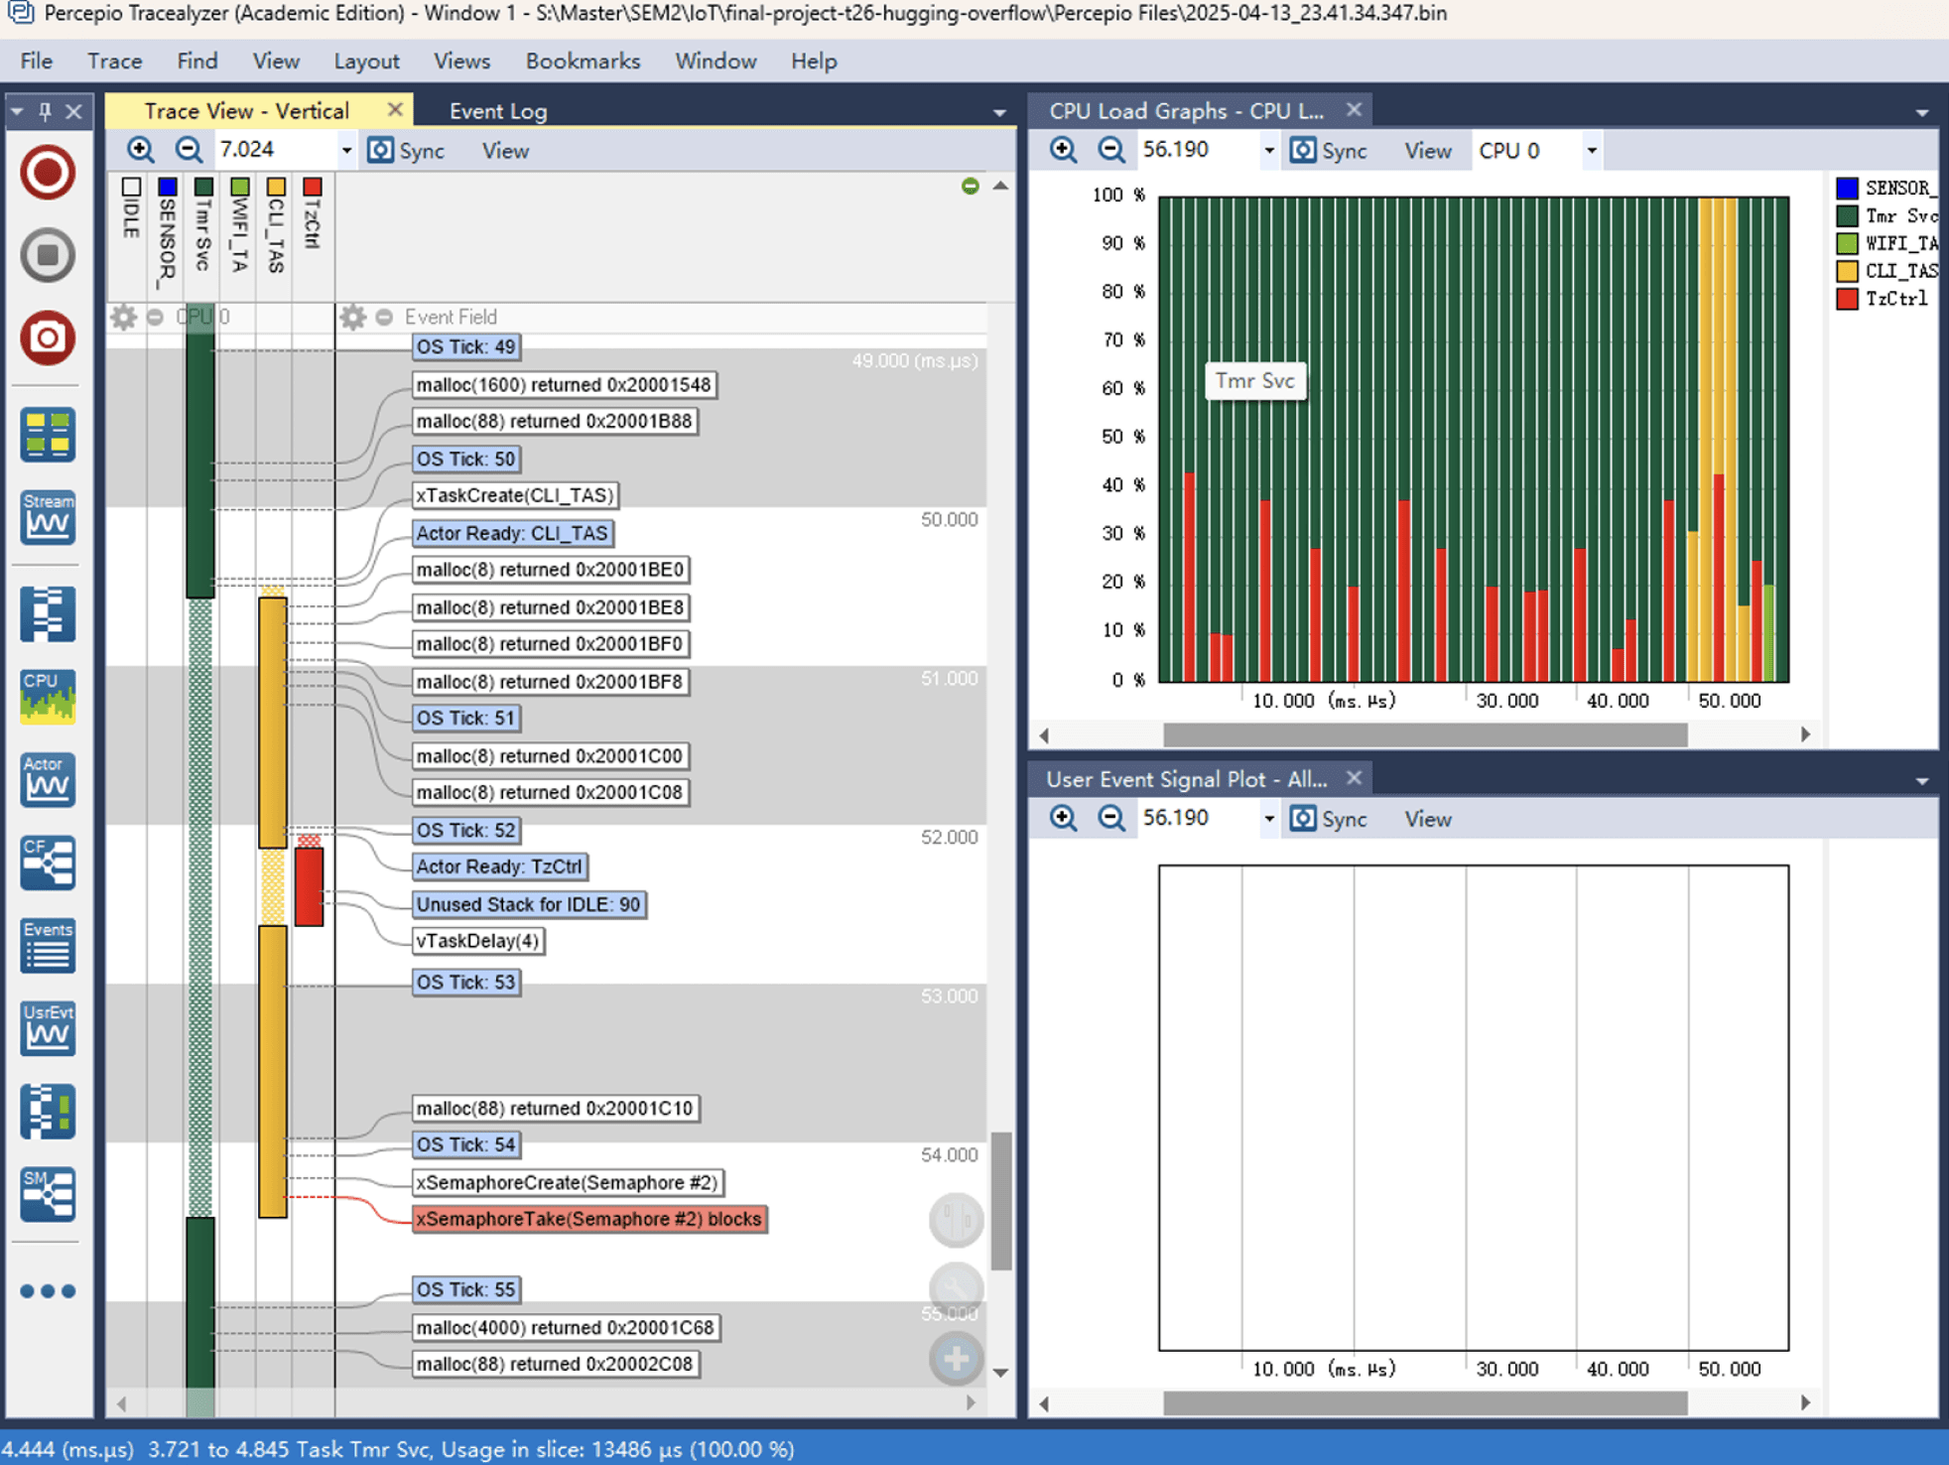Viewport: 1949px width, 1465px height.
Task: Open the Stream live view icon
Action: point(47,516)
